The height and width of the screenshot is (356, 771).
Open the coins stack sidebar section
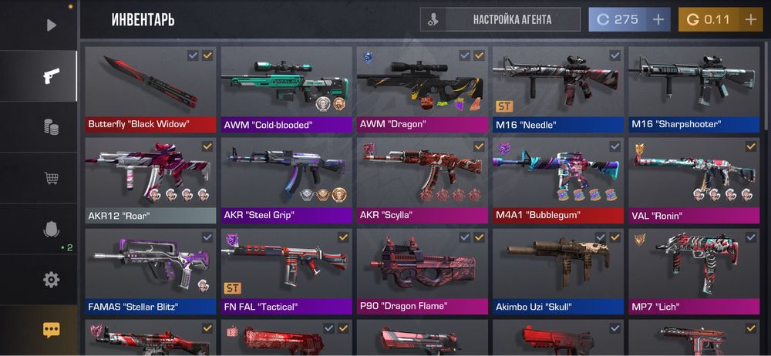pos(51,127)
